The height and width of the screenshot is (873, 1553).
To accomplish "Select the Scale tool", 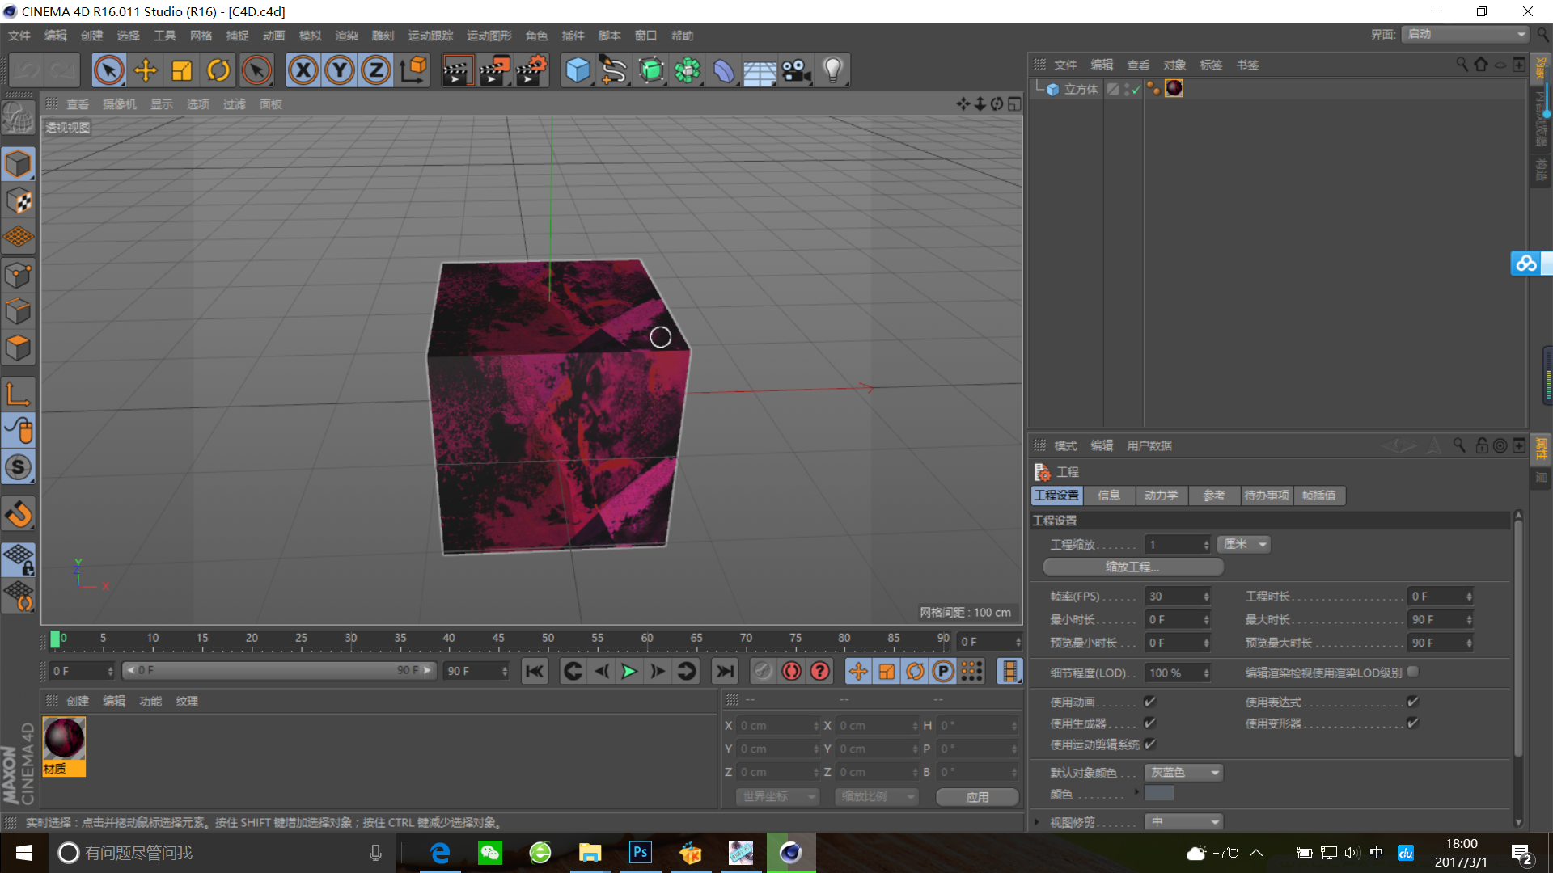I will [182, 70].
